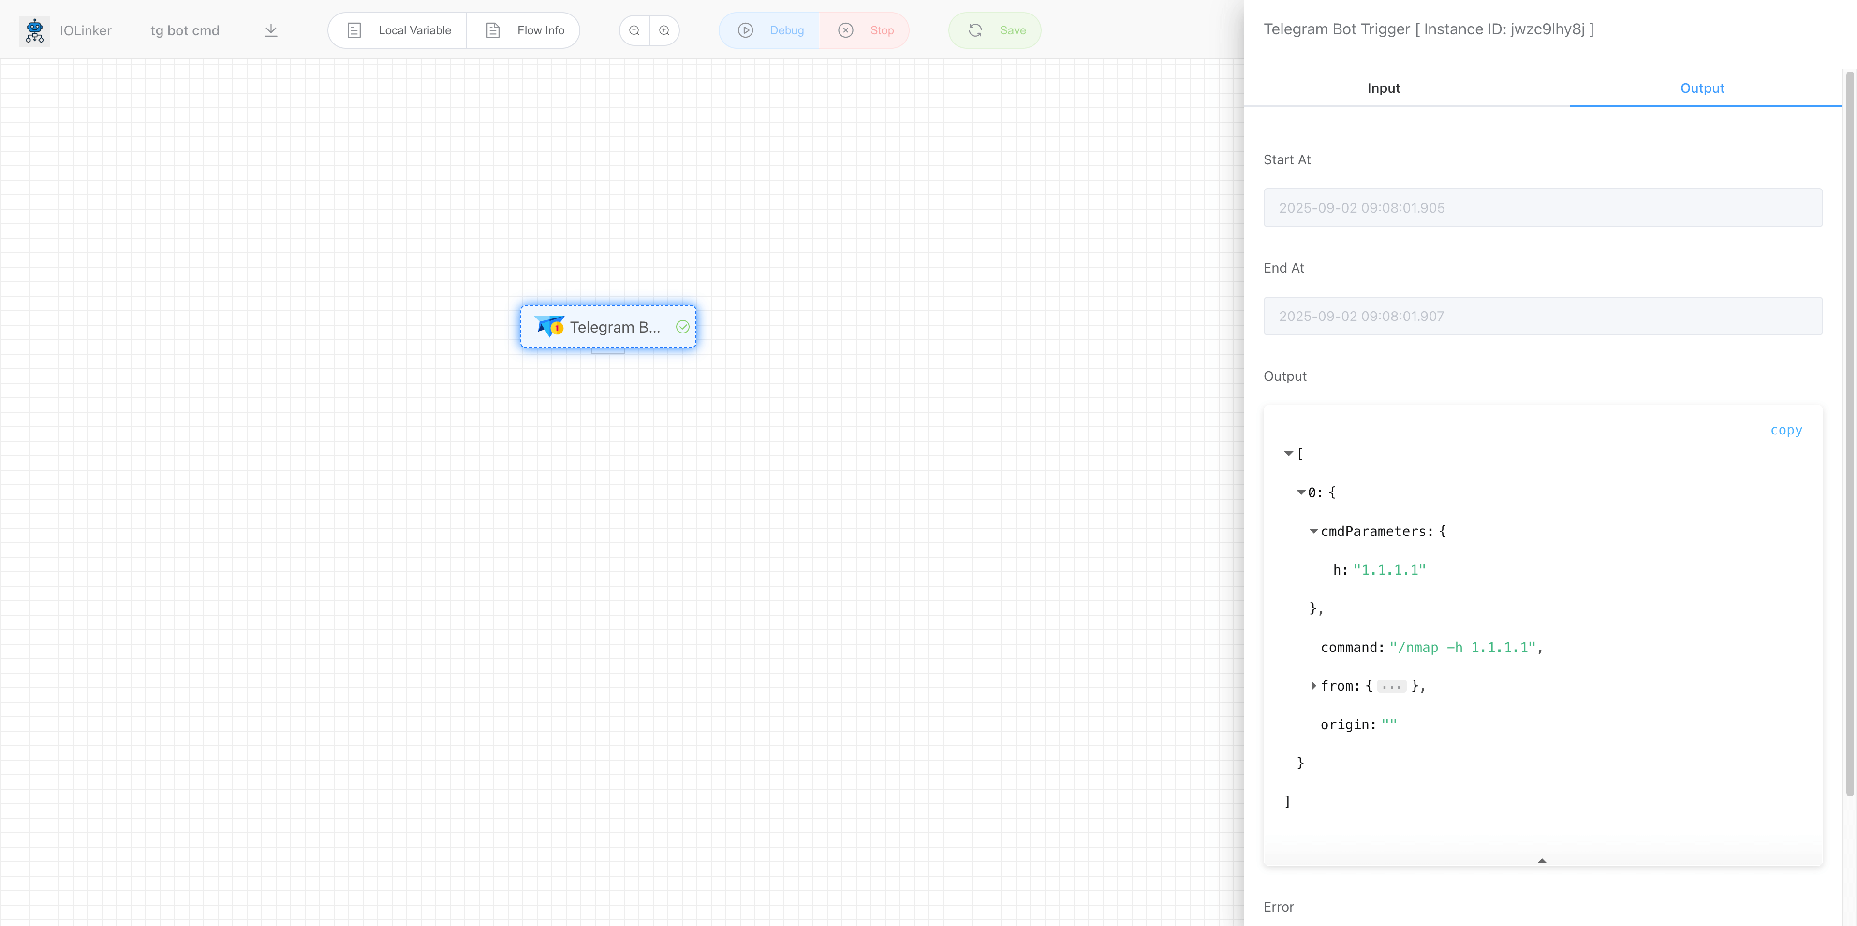Click the Telegram Bot node icon on canvas
1857x926 pixels.
[x=548, y=326]
